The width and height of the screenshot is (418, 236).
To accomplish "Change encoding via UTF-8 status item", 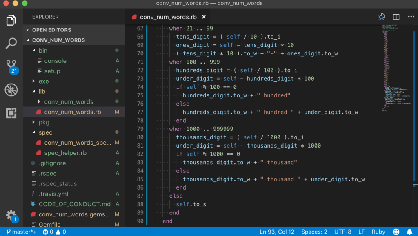I will (342, 232).
